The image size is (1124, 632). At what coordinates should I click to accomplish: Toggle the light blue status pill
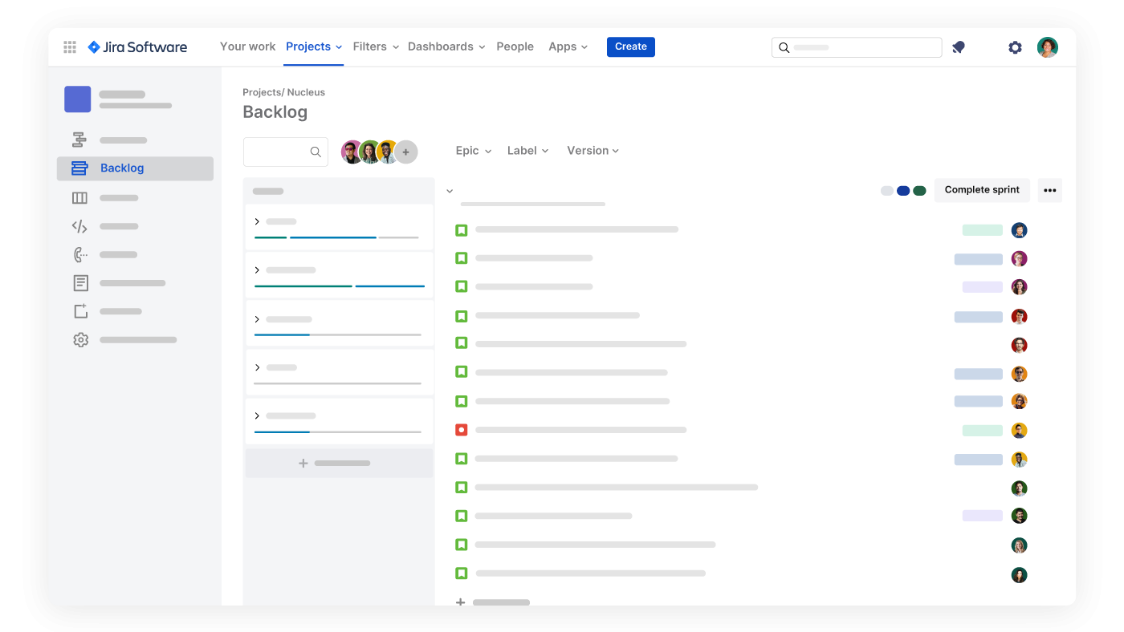886,190
